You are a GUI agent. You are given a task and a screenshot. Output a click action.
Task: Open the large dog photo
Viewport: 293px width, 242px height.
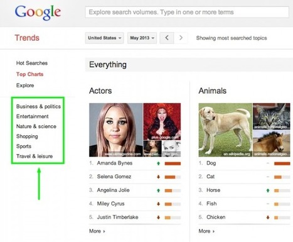pyautogui.click(x=225, y=130)
